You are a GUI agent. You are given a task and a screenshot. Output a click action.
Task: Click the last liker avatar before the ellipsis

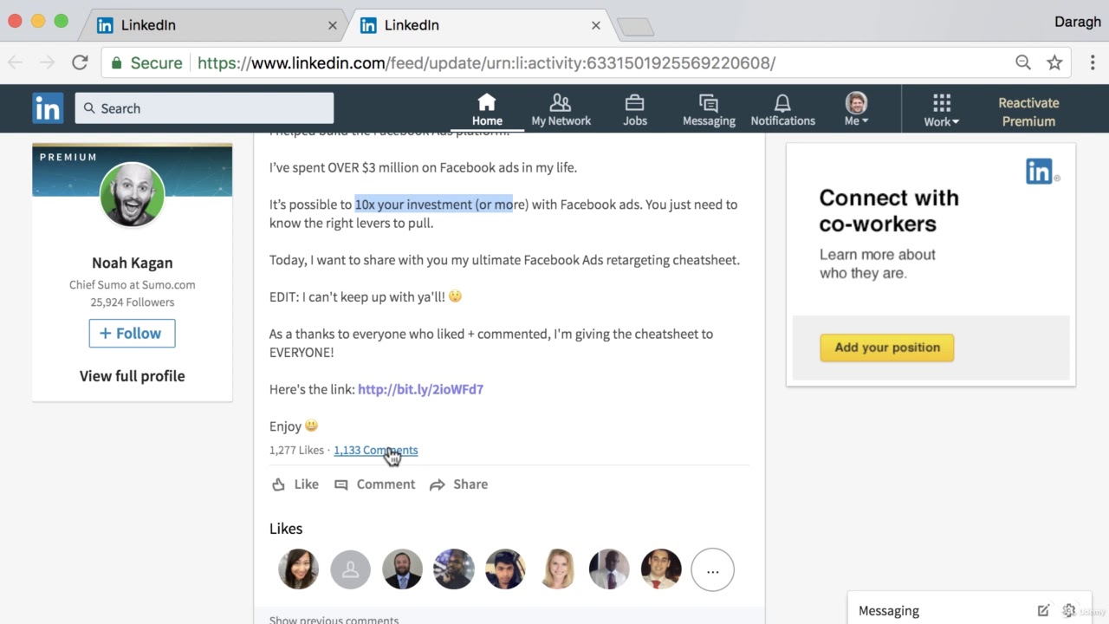[661, 569]
